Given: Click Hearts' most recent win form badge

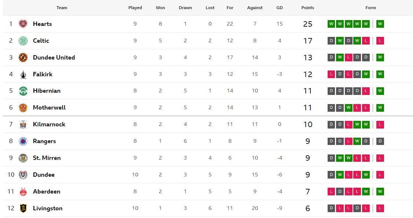Looking at the screenshot, I should tap(380, 24).
